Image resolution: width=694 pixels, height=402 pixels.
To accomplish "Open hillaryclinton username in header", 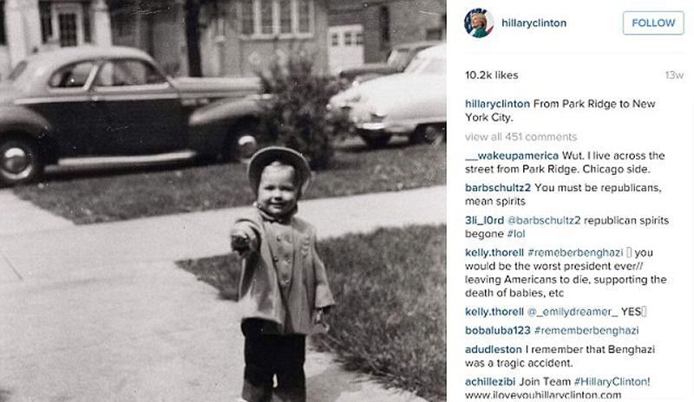I will click(x=534, y=23).
